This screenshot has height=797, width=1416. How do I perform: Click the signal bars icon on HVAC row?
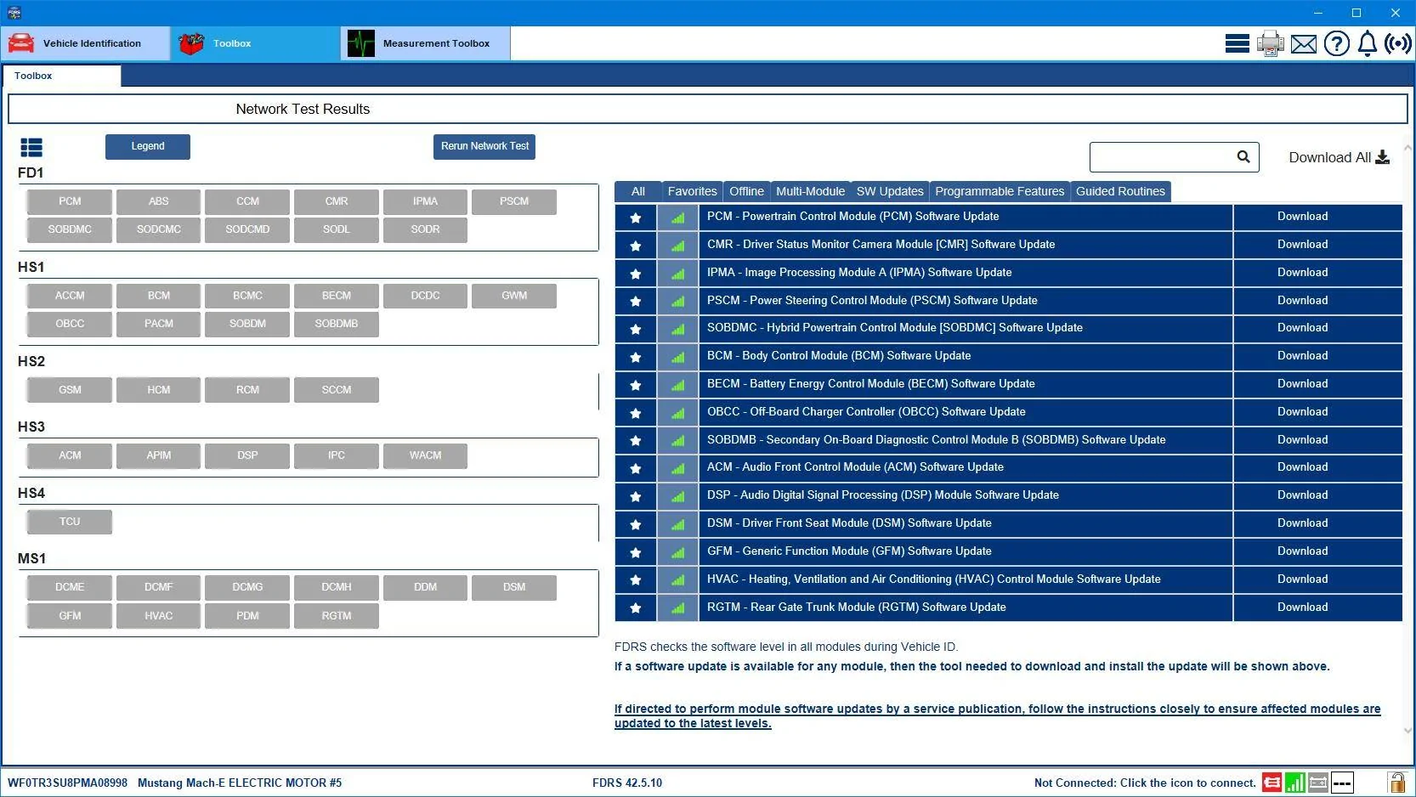[677, 580]
